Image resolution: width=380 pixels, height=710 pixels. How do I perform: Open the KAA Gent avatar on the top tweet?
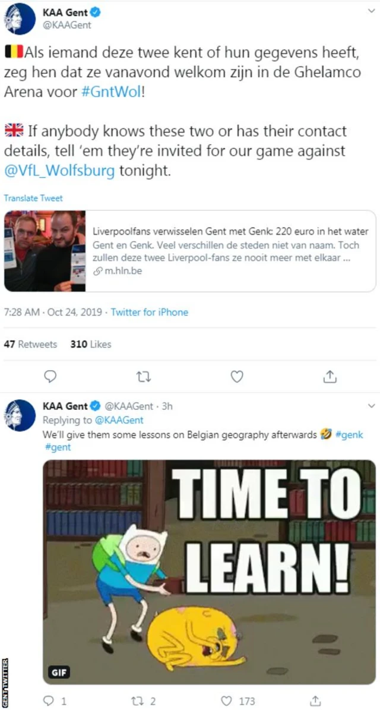[20, 18]
